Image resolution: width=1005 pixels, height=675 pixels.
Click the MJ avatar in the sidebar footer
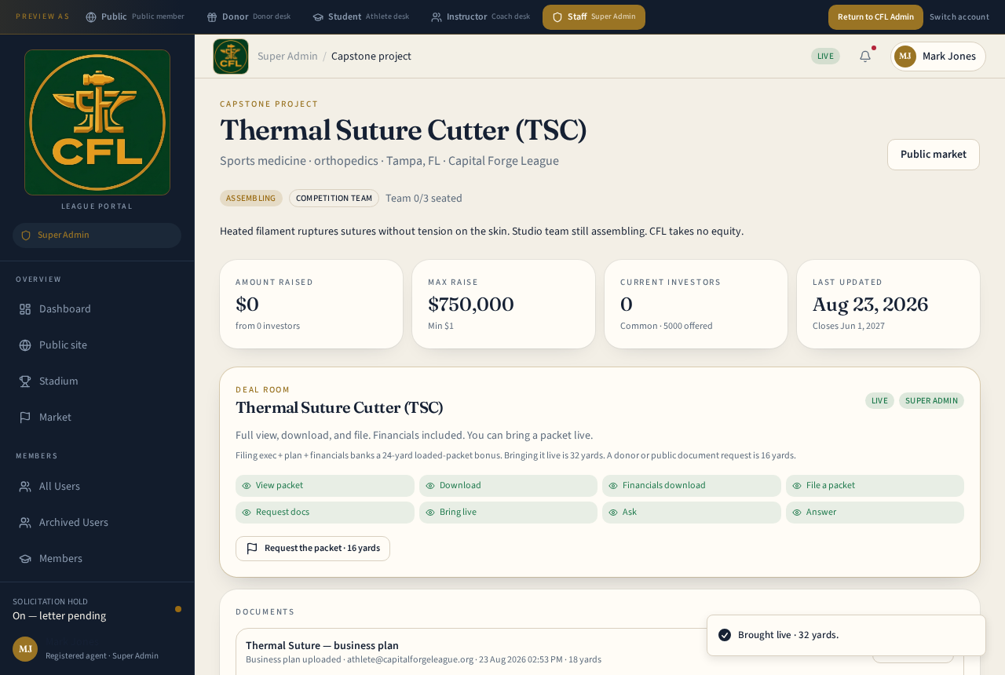[25, 649]
